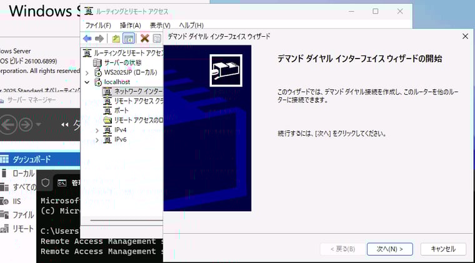Expand the IPv4 node
The width and height of the screenshot is (475, 263).
tap(97, 130)
